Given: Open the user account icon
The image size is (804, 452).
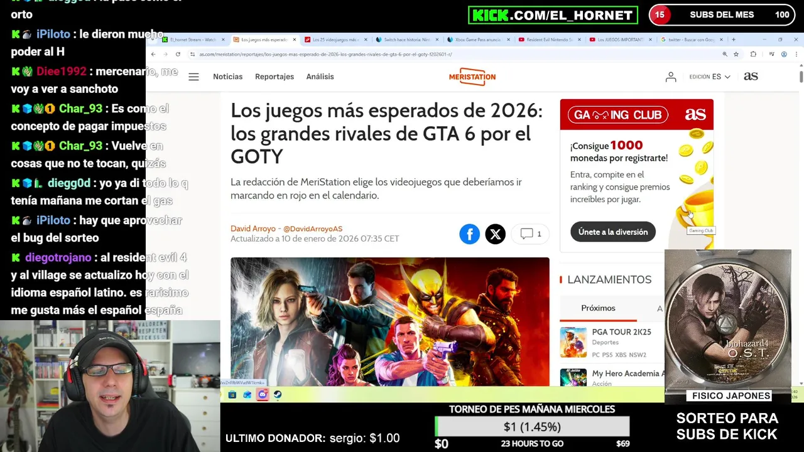Looking at the screenshot, I should (671, 77).
